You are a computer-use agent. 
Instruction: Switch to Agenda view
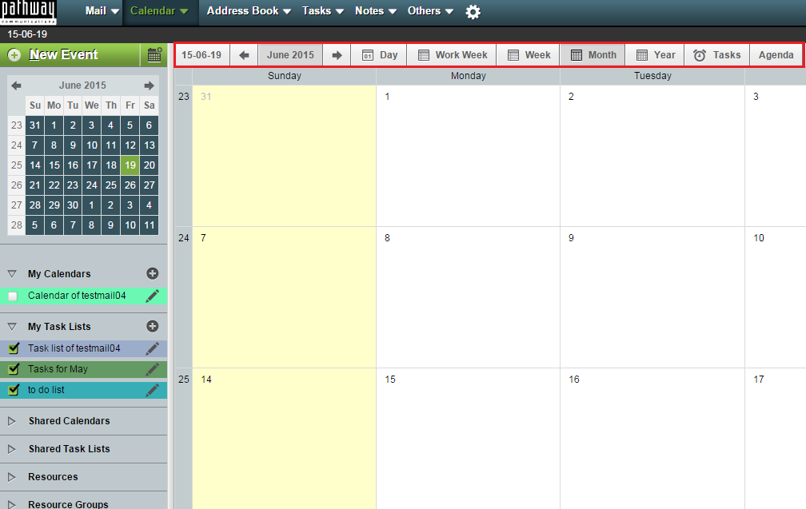(x=775, y=54)
